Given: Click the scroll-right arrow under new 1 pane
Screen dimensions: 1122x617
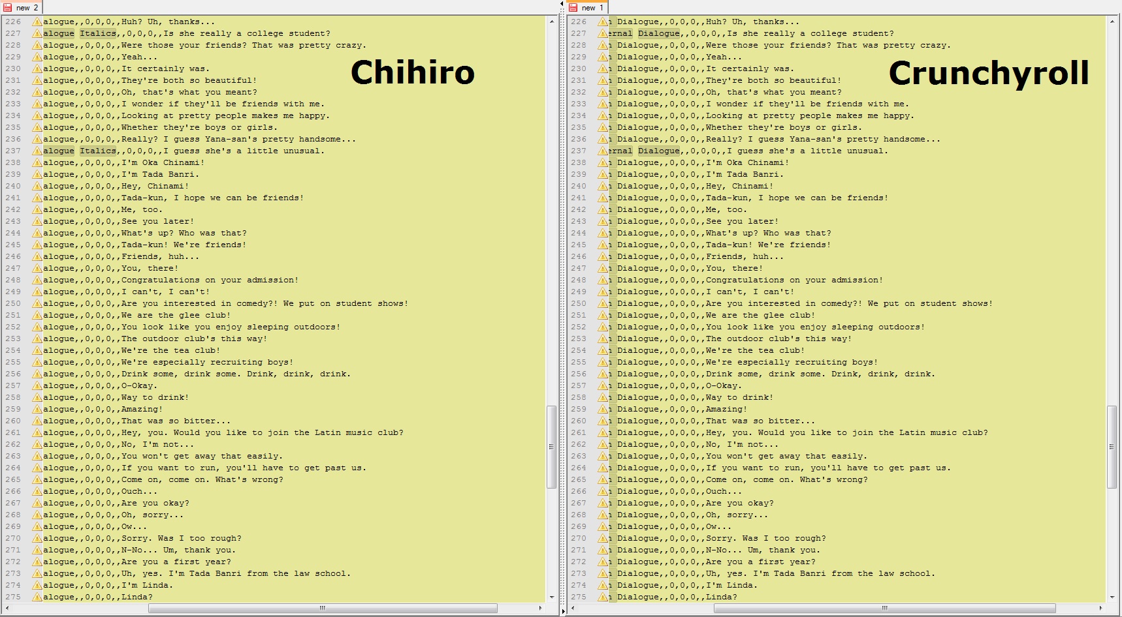Looking at the screenshot, I should [x=1100, y=608].
